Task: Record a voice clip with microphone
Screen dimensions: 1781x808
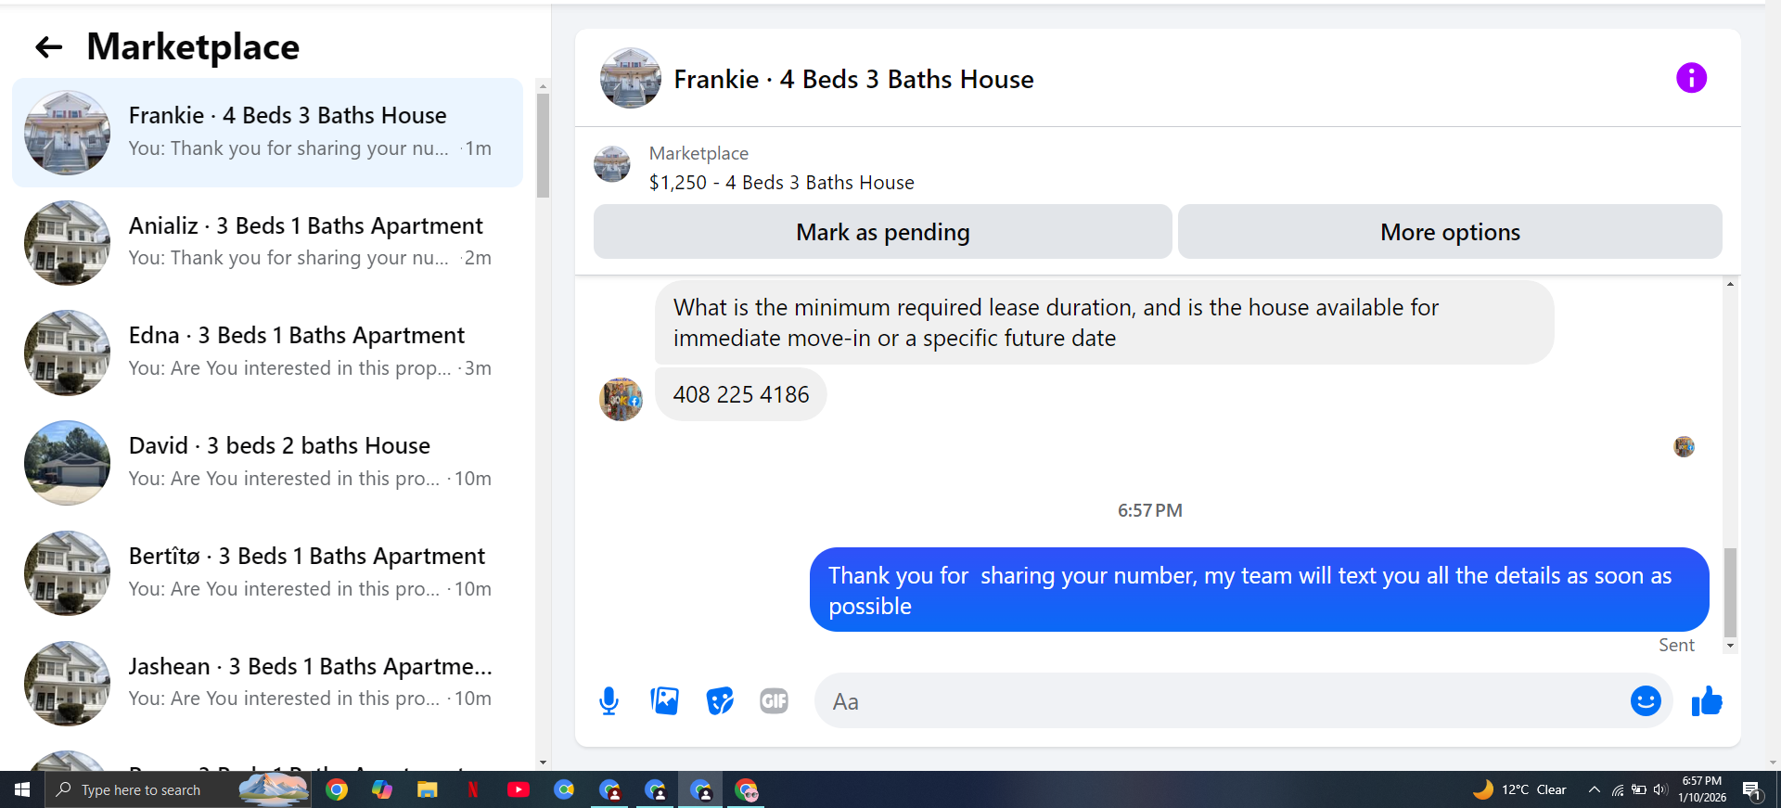Action: coord(609,701)
